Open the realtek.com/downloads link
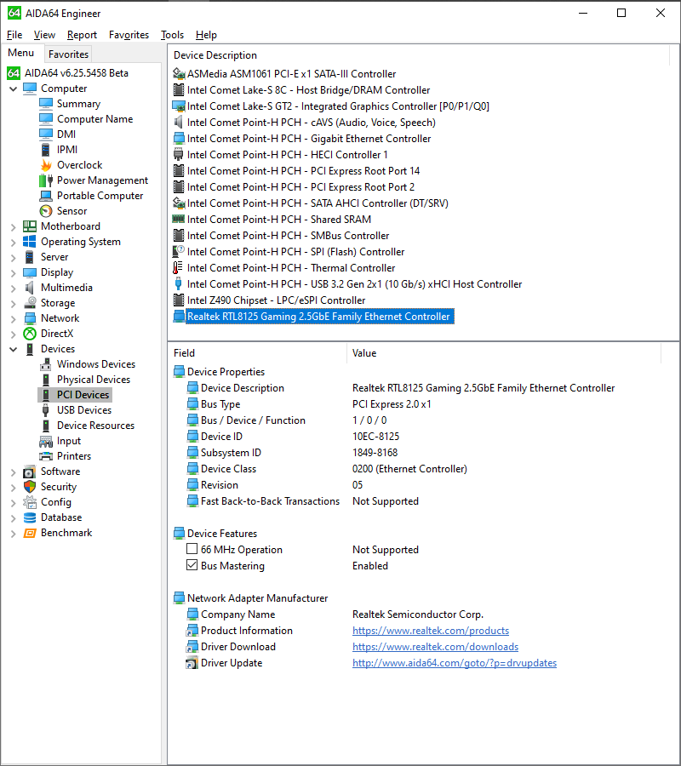This screenshot has width=681, height=766. pos(435,647)
